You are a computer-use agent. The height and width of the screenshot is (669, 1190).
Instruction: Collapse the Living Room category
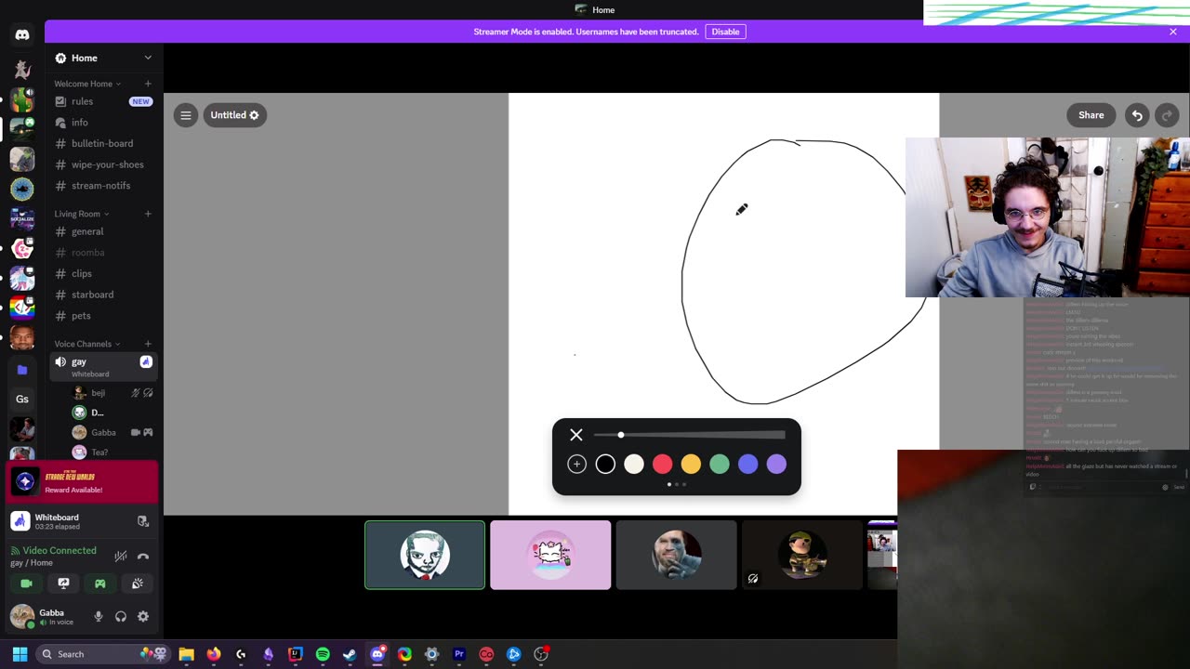(x=81, y=214)
